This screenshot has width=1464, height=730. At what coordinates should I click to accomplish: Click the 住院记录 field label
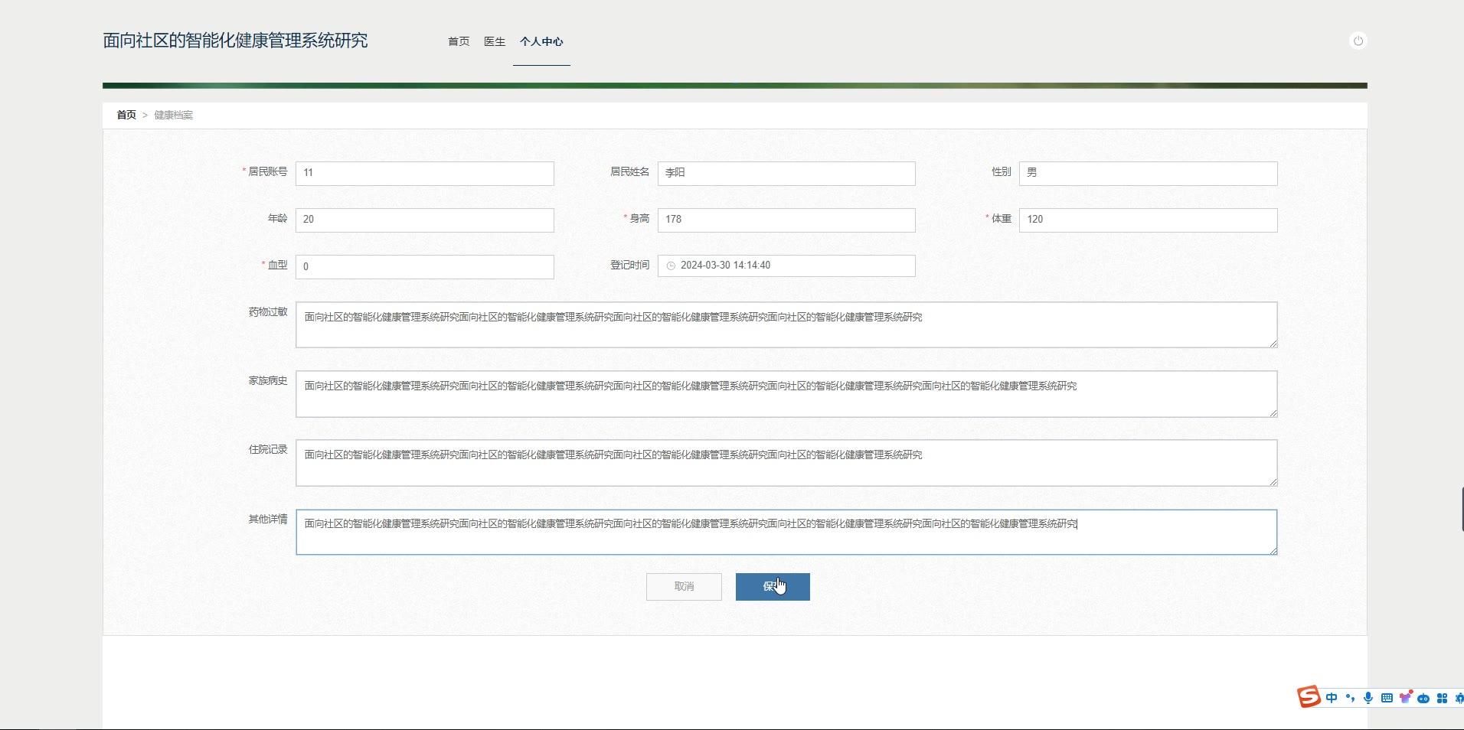coord(267,449)
